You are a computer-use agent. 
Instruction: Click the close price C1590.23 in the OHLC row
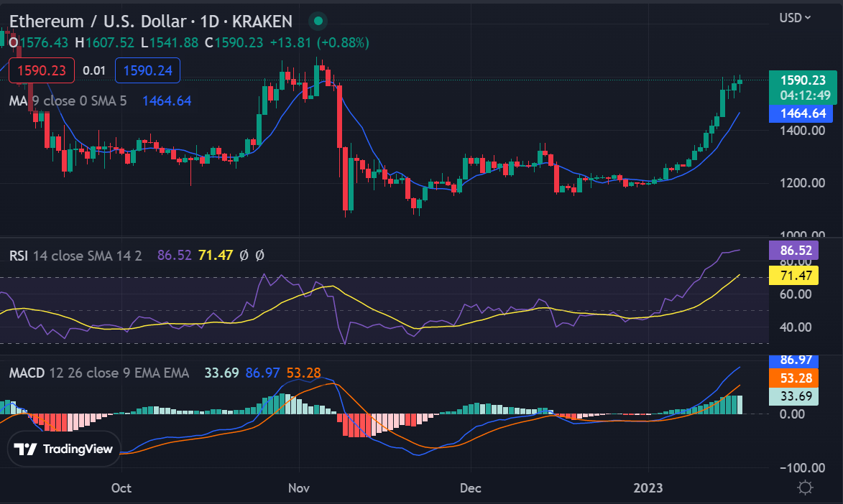(234, 42)
